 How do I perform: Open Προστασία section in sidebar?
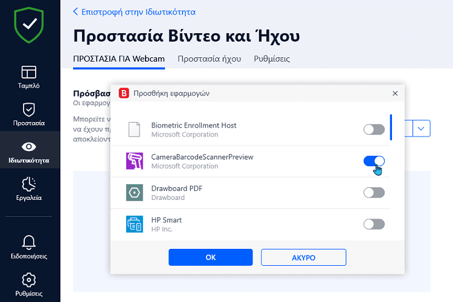(29, 114)
